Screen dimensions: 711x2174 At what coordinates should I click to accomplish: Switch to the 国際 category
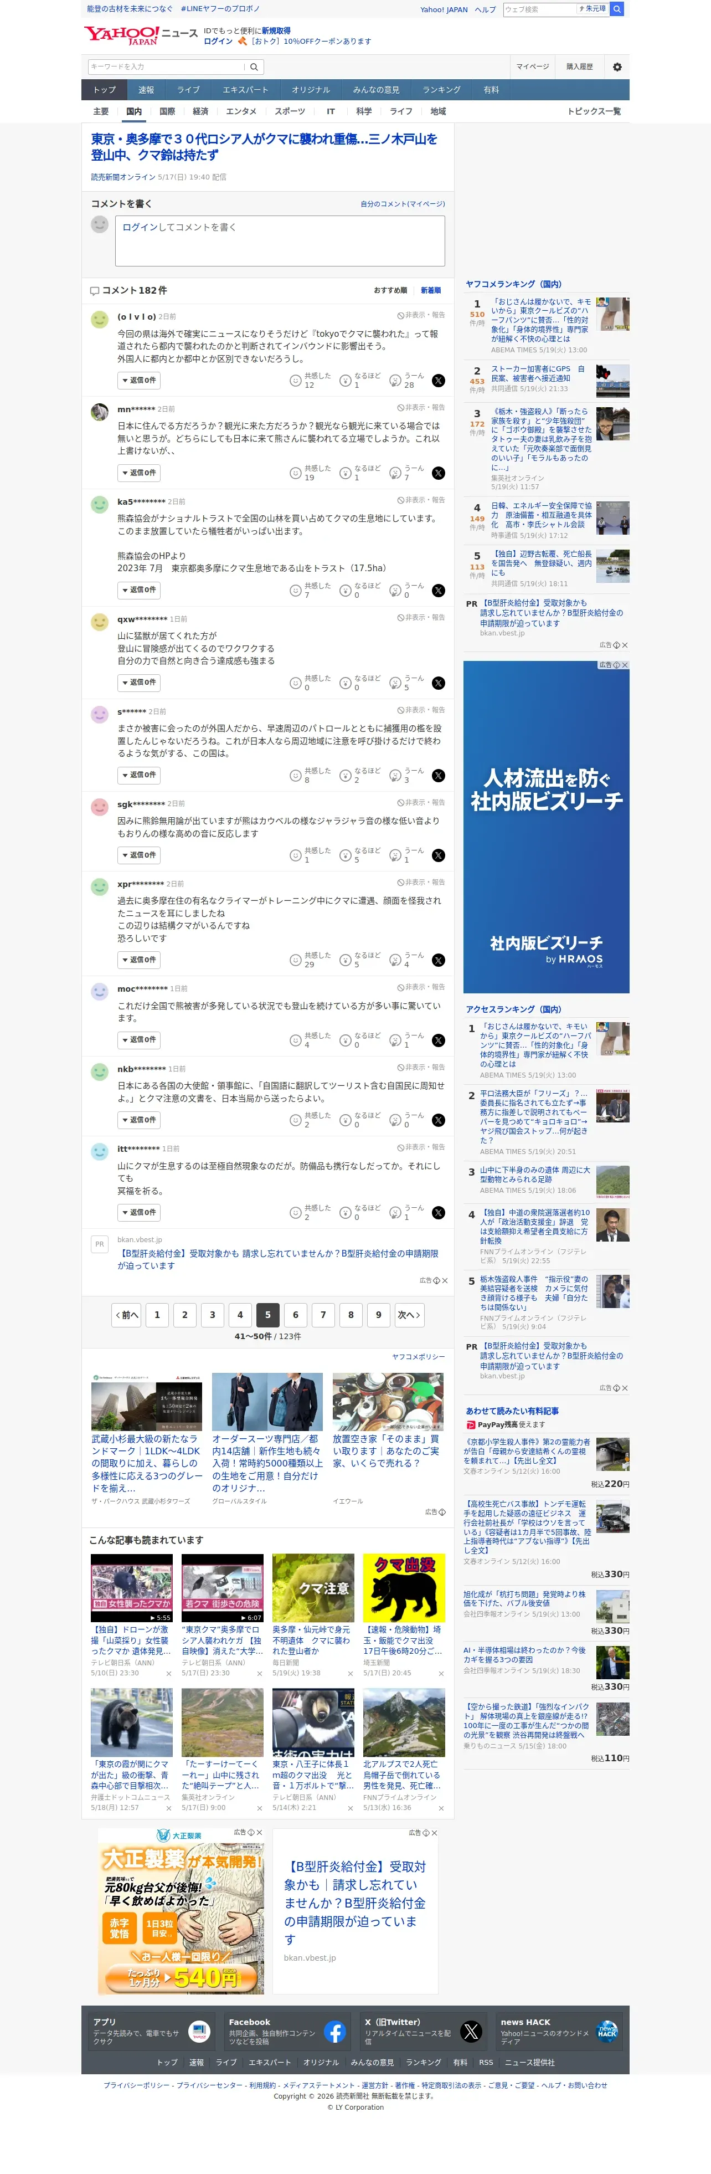pos(167,111)
